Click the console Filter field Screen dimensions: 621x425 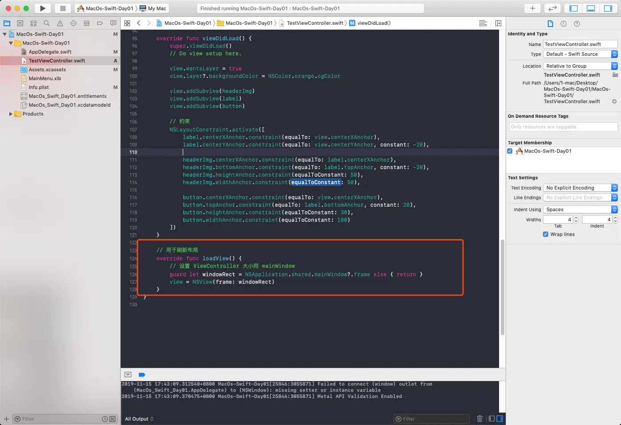[x=431, y=419]
